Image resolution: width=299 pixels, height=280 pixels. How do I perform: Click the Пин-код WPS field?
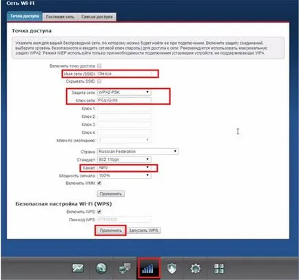tap(124, 219)
